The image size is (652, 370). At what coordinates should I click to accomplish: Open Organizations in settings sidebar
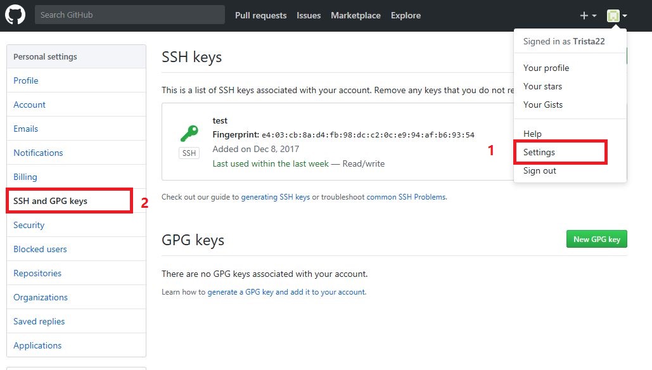[x=76, y=298]
